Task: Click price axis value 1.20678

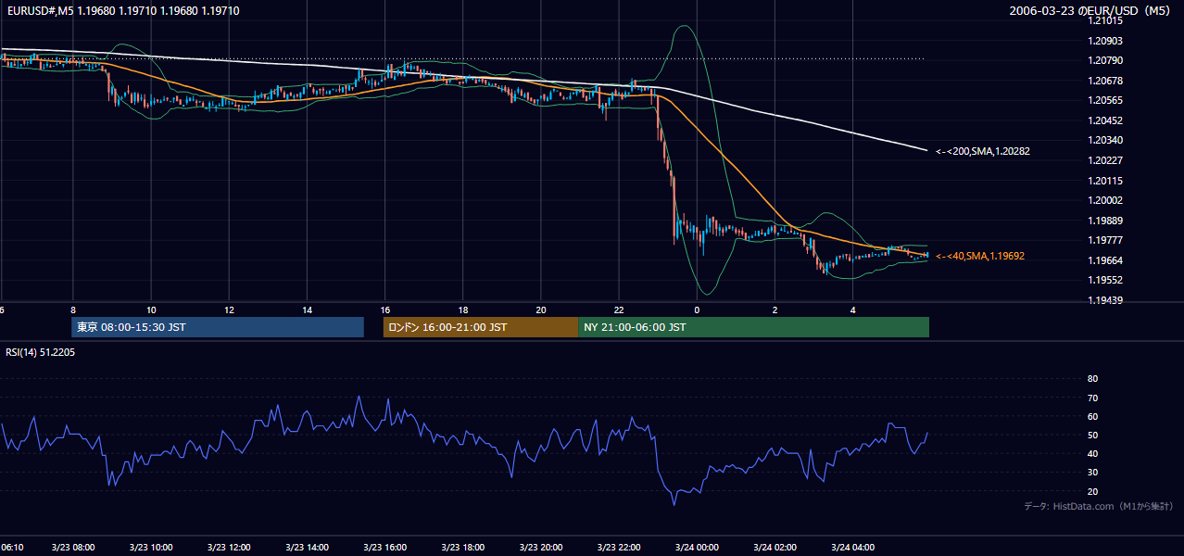Action: [x=1105, y=81]
